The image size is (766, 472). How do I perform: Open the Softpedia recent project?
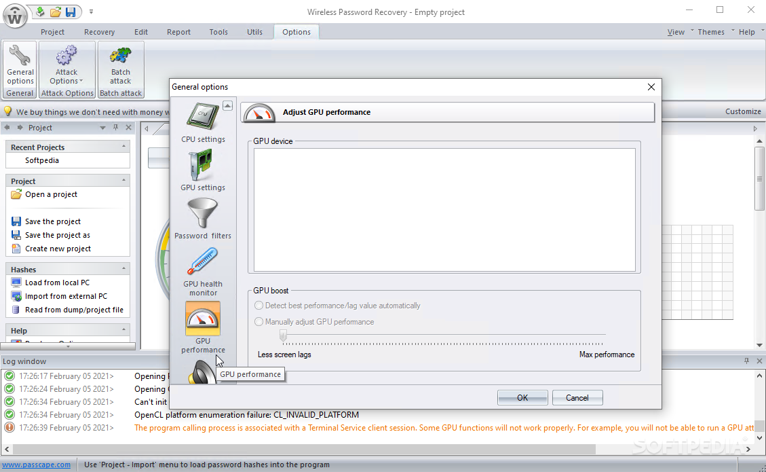pos(42,160)
